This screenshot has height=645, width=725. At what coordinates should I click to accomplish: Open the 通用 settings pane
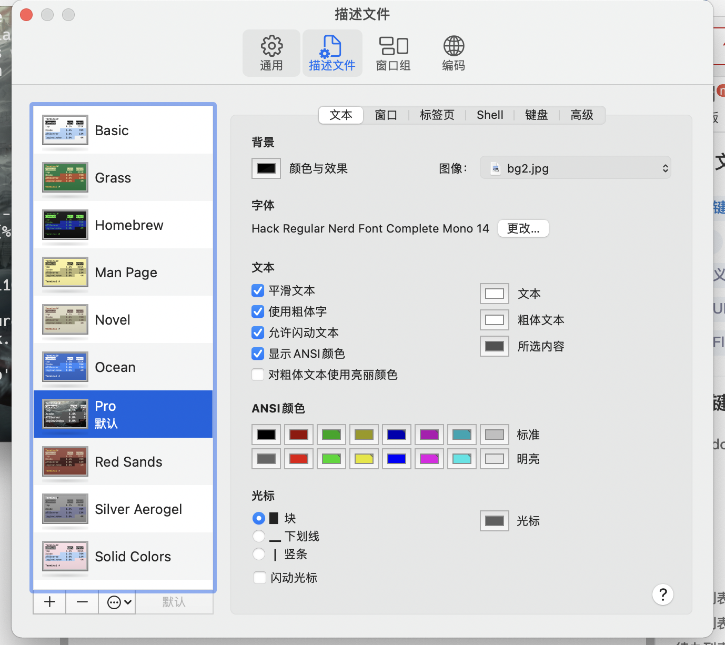[271, 53]
